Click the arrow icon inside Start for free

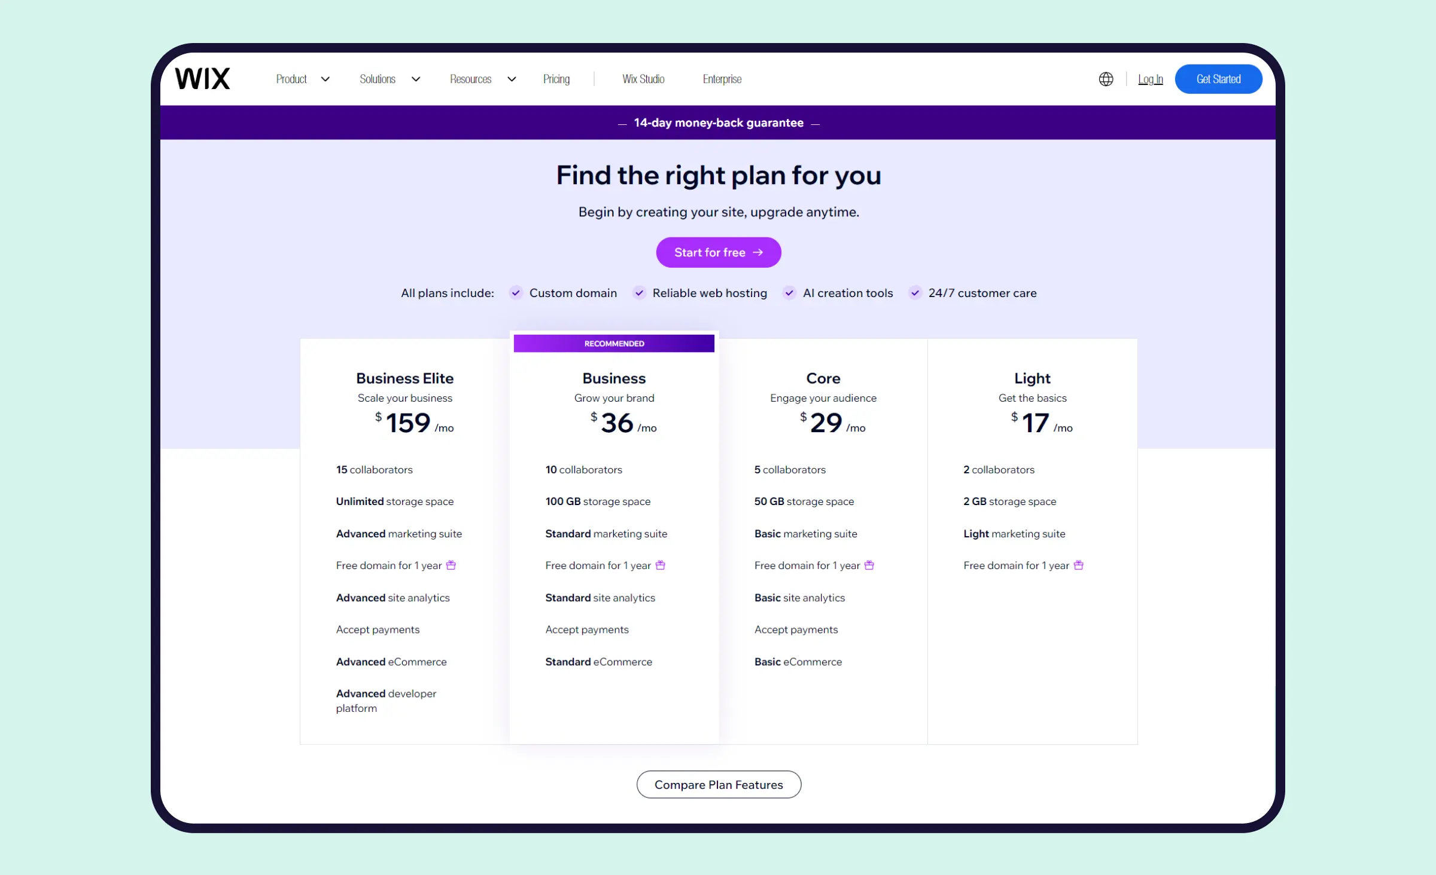click(758, 252)
